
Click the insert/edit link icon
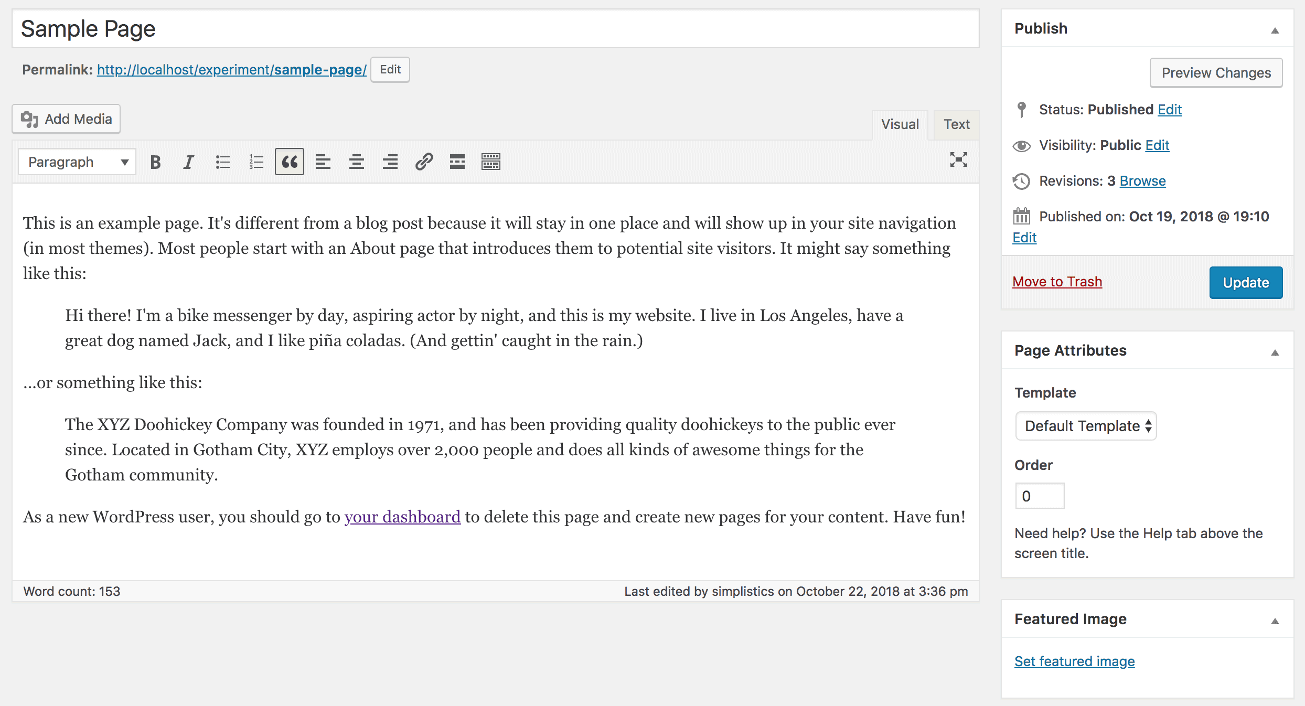coord(424,162)
